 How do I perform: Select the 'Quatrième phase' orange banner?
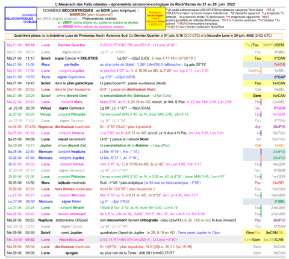point(143,36)
